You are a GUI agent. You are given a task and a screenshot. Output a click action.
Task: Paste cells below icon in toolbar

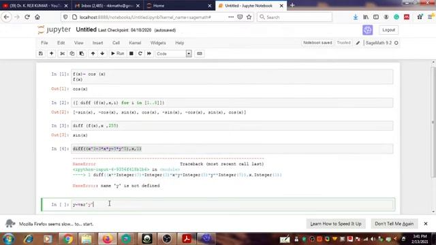tap(82, 54)
